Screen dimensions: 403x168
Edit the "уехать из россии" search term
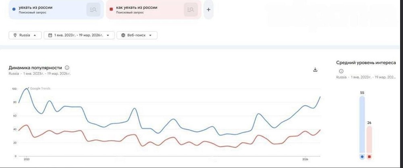click(x=35, y=8)
